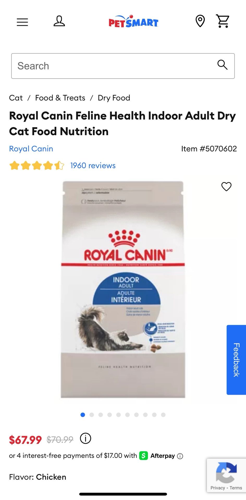Open the Feedback side tab

click(x=236, y=360)
